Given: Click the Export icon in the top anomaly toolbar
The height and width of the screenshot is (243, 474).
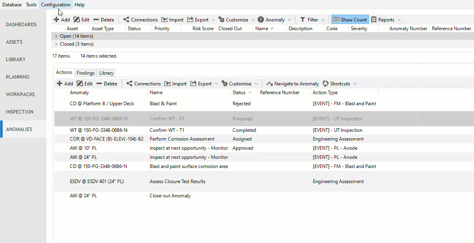Looking at the screenshot, I should coord(190,19).
